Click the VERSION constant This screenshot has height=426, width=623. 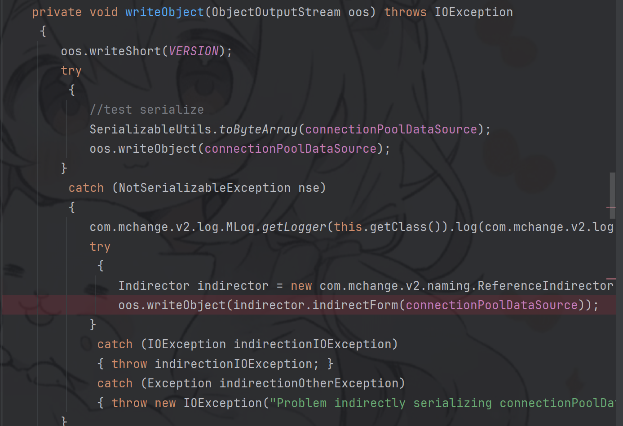click(x=193, y=51)
